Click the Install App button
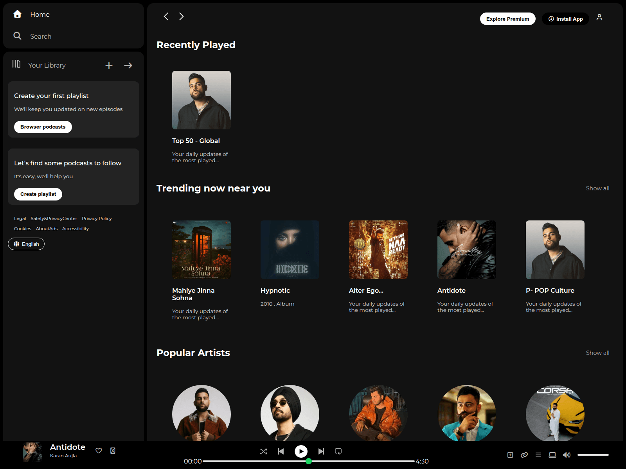626x469 pixels. point(565,19)
